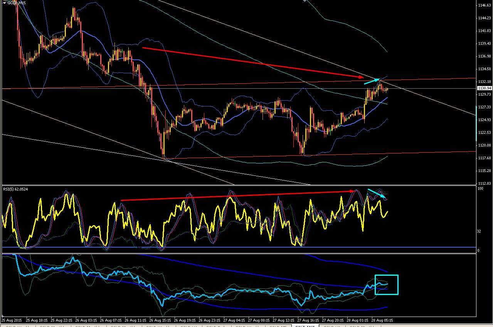The width and height of the screenshot is (493, 327).
Task: Select the RSI(5) 62.0524 indicator label
Action: tap(16, 189)
